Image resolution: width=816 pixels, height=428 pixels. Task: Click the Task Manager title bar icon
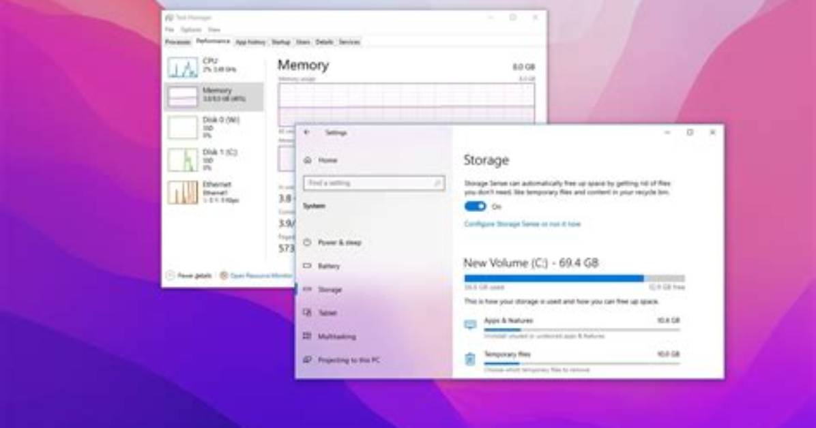169,18
